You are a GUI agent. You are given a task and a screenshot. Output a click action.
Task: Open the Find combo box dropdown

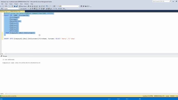79,6
